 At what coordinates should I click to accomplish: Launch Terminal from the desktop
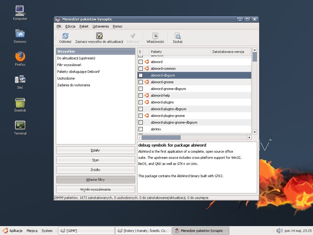[20, 125]
